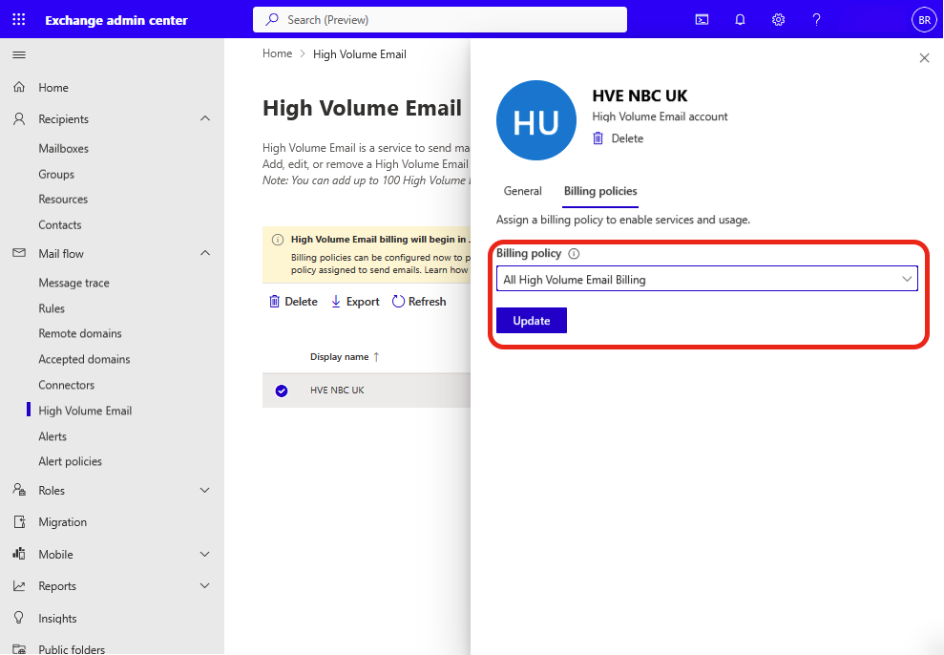Image resolution: width=944 pixels, height=655 pixels.
Task: Click the Delete trash icon under HVE NBC UK
Action: coord(598,138)
